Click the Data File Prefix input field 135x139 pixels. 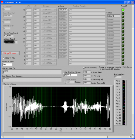[7, 65]
